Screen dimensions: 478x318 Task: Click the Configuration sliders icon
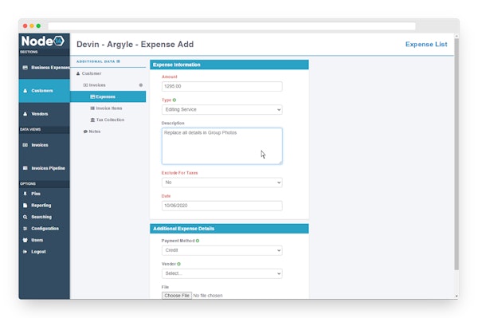[x=25, y=229]
